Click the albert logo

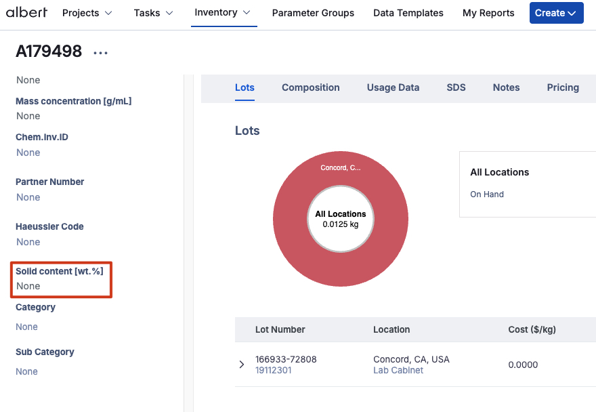pyautogui.click(x=26, y=12)
